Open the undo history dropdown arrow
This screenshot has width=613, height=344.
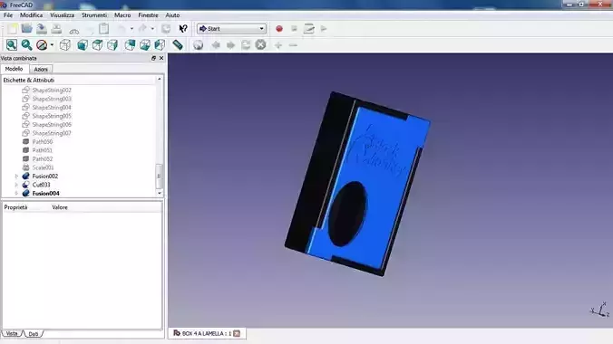(x=131, y=28)
